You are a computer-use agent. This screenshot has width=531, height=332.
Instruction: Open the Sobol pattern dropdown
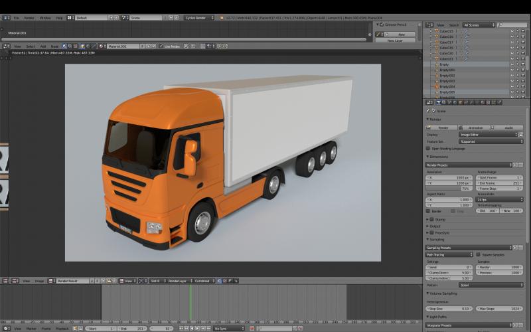point(491,286)
